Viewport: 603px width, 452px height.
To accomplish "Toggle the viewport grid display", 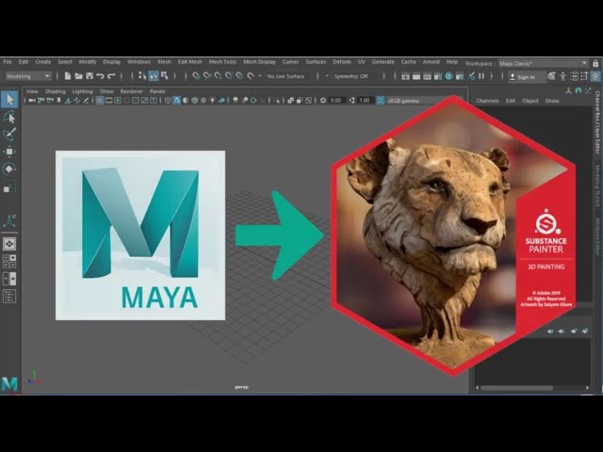I will 100,101.
